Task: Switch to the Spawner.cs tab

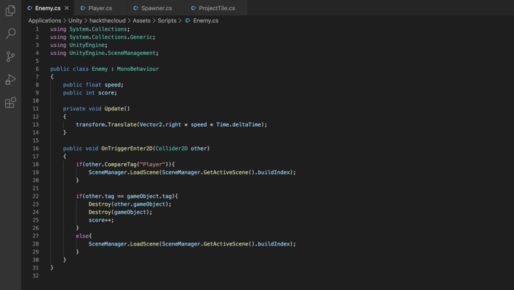Action: pos(156,8)
